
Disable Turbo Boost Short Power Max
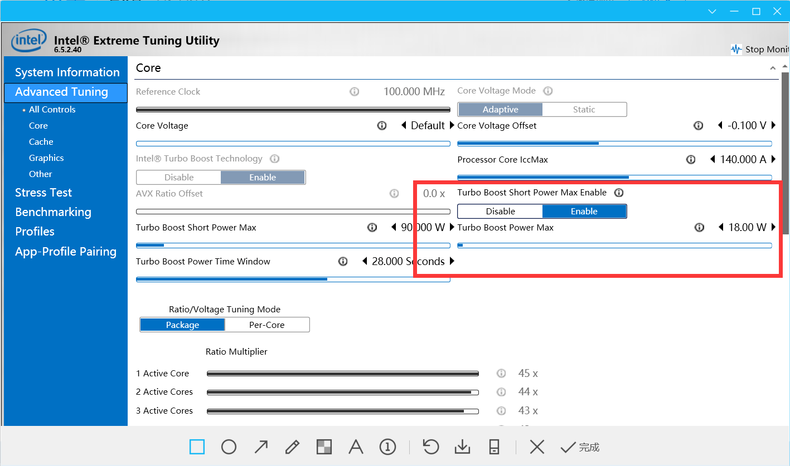(500, 211)
